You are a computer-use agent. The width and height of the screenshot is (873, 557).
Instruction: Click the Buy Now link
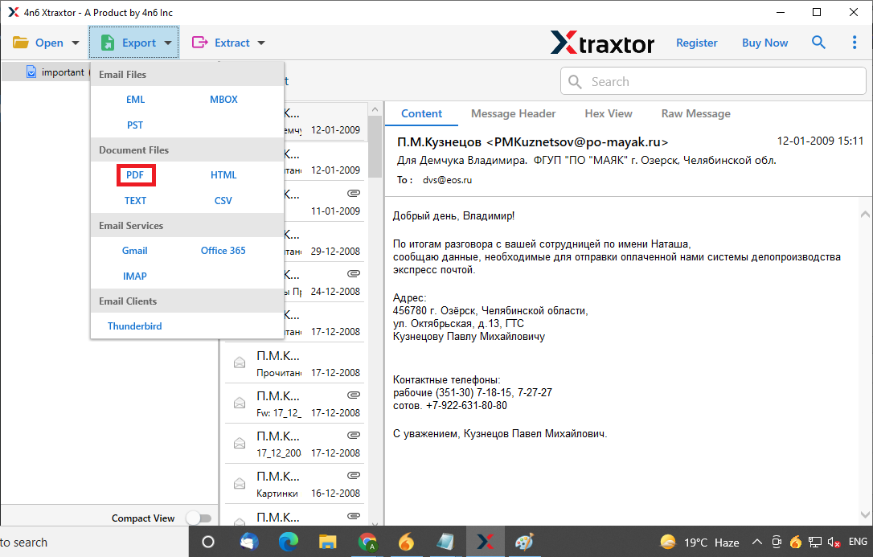click(x=764, y=43)
